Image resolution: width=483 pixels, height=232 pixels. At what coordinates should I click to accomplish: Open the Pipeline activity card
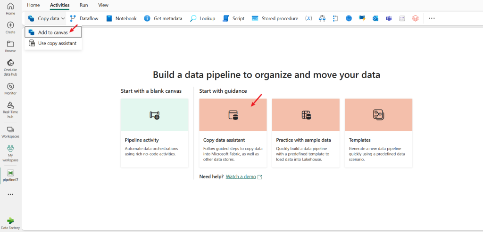154,133
